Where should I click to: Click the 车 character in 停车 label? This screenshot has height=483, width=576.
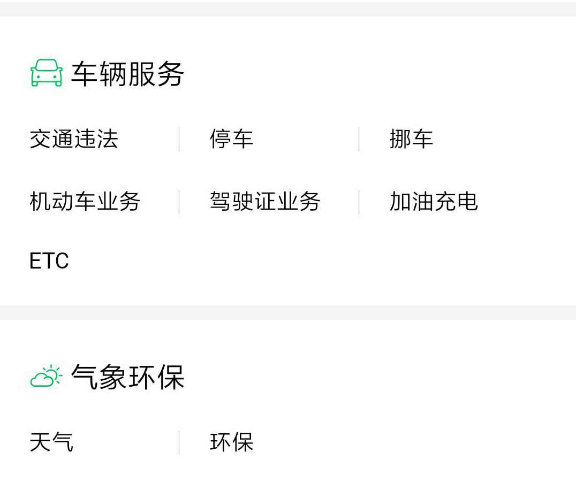pyautogui.click(x=242, y=139)
